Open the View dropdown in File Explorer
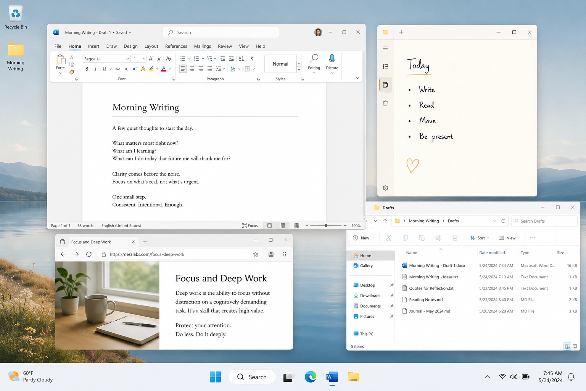The height and width of the screenshot is (391, 586). (x=509, y=238)
